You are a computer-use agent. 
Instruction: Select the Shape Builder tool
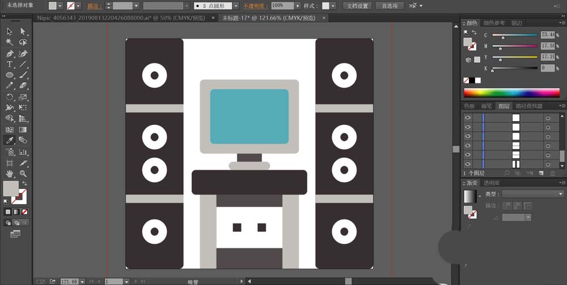10,118
